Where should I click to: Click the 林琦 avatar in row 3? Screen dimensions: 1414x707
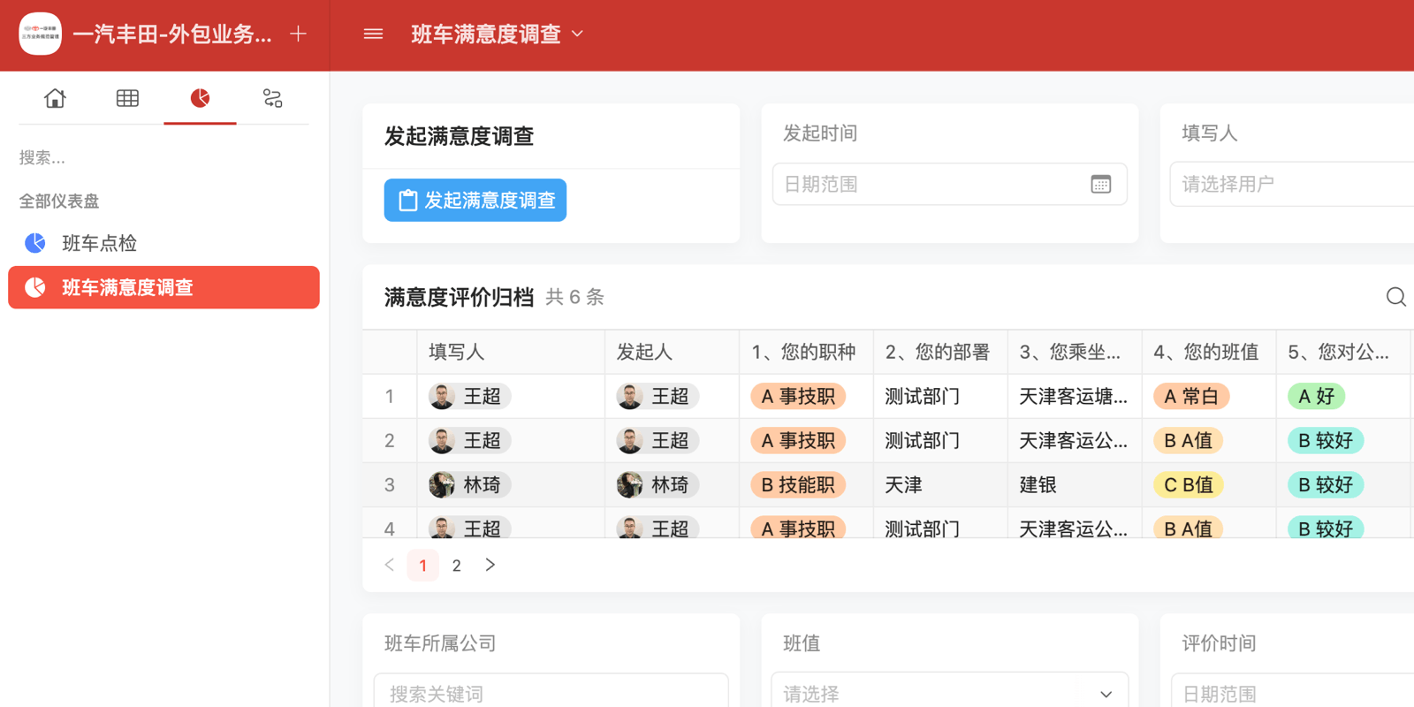pos(442,485)
